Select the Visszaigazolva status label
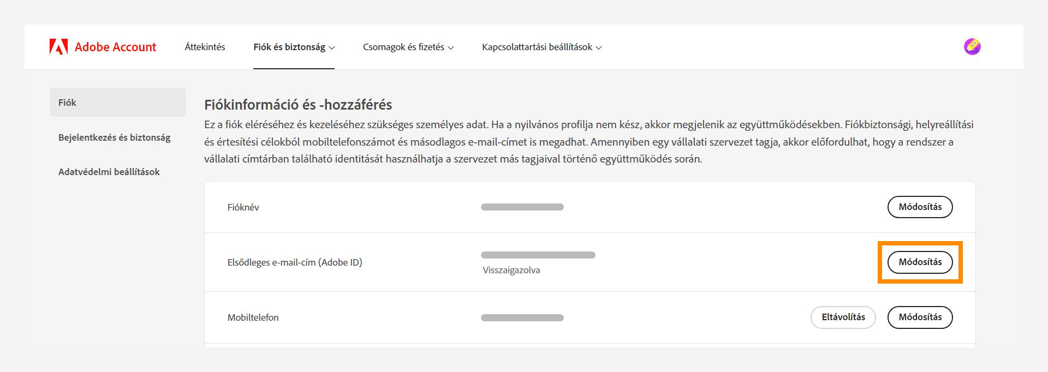This screenshot has height=372, width=1048. pos(510,270)
